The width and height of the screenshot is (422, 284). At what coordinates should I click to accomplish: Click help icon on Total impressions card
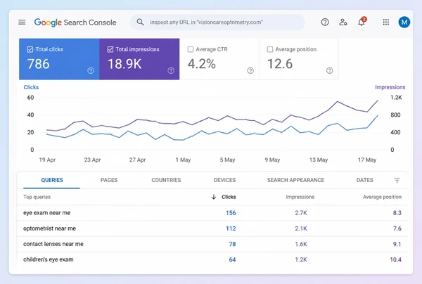click(171, 70)
